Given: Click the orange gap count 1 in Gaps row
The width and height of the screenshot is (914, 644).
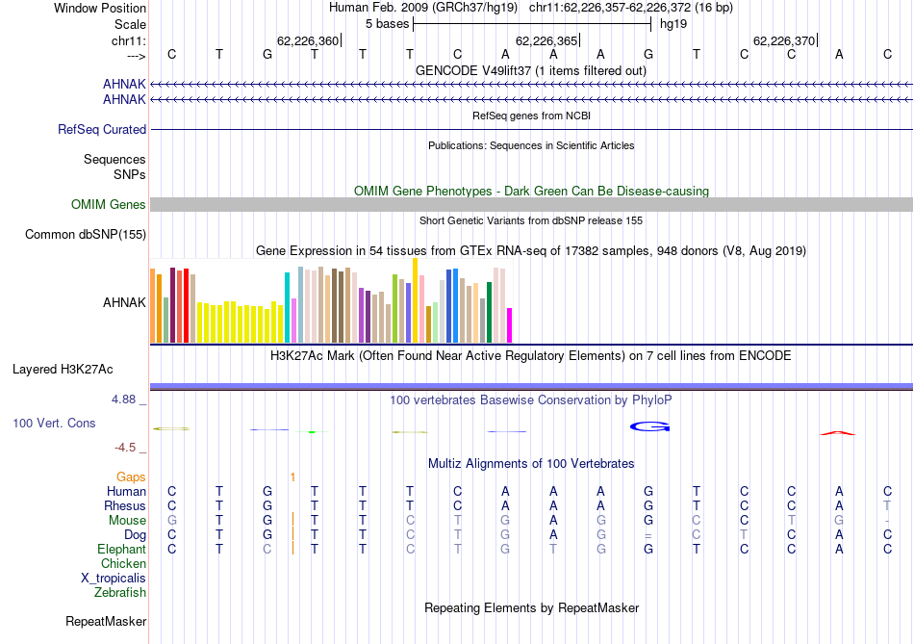Looking at the screenshot, I should [292, 477].
